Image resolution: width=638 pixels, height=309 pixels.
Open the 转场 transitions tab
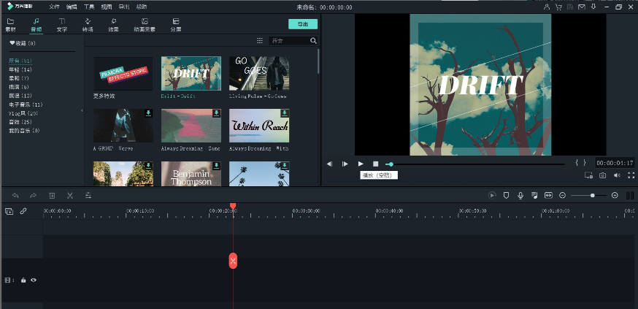(88, 25)
